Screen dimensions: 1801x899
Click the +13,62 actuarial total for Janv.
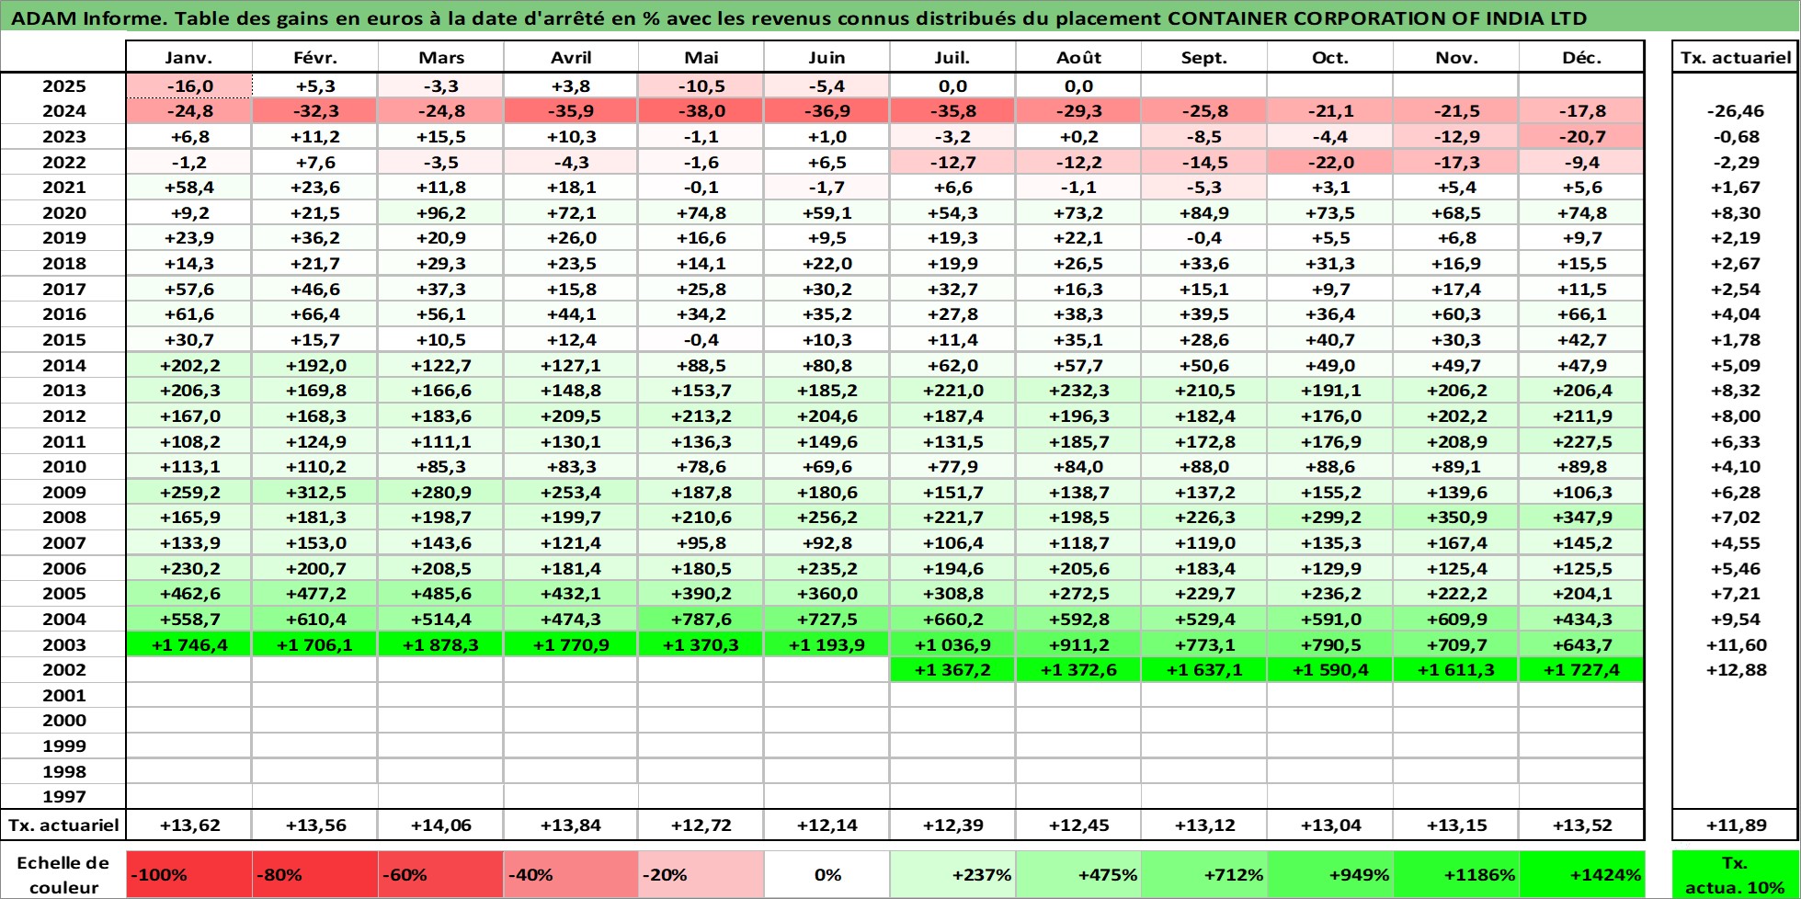tap(188, 825)
